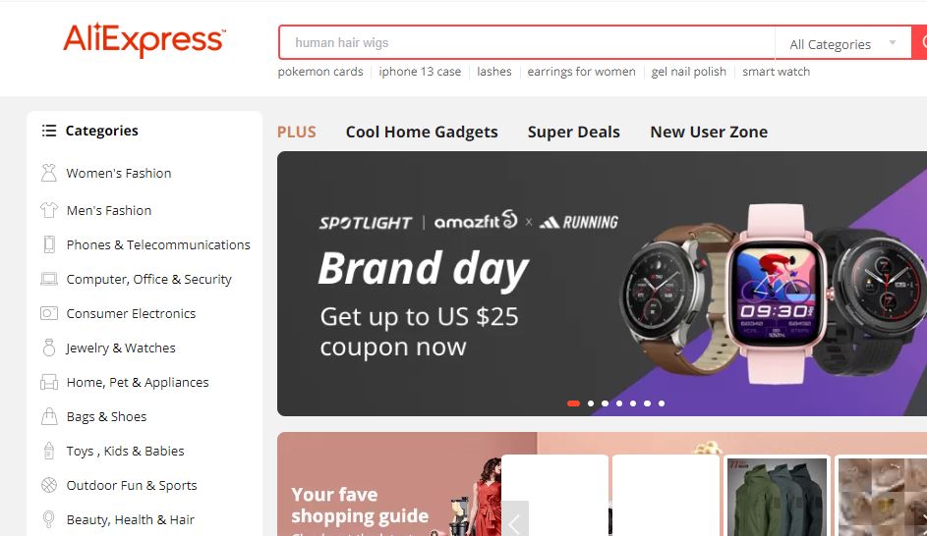Click the Phones & Telecommunications phone icon
This screenshot has height=536, width=927.
tap(49, 244)
